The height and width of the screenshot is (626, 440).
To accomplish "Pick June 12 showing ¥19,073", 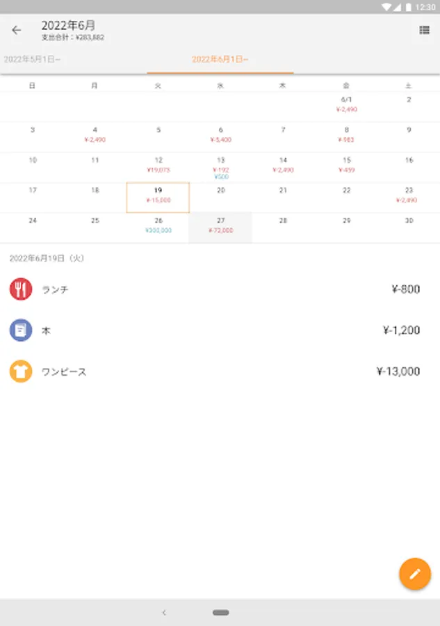I will pyautogui.click(x=158, y=167).
